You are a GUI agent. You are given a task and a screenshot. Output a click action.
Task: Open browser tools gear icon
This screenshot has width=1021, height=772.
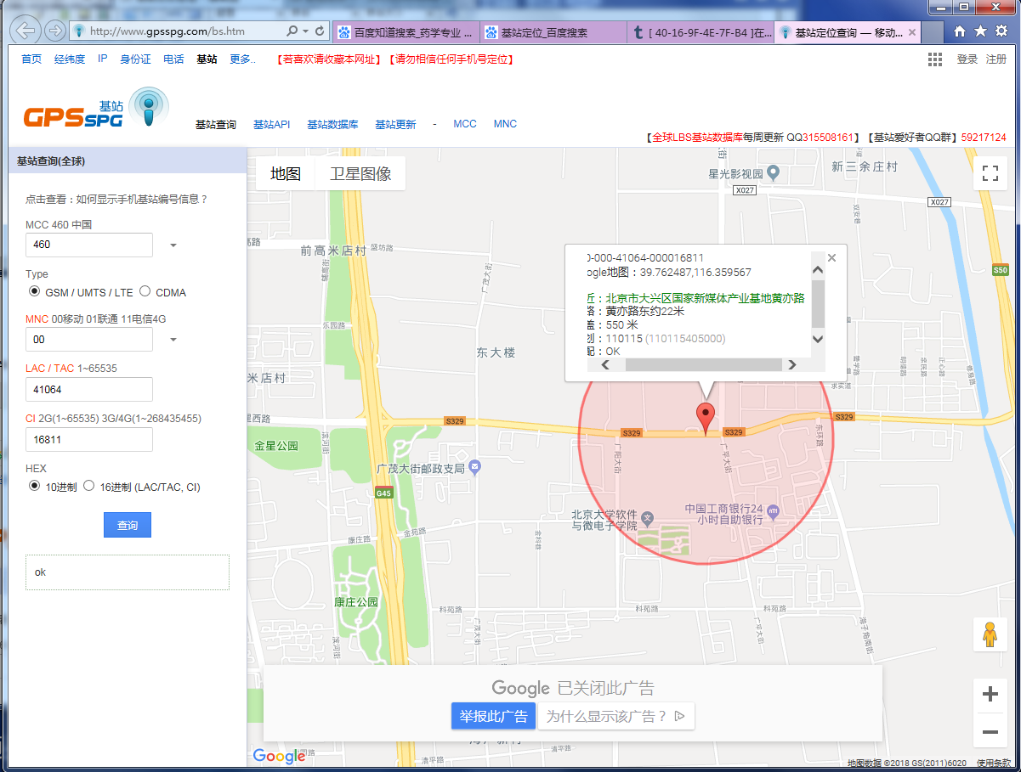[x=1001, y=31]
